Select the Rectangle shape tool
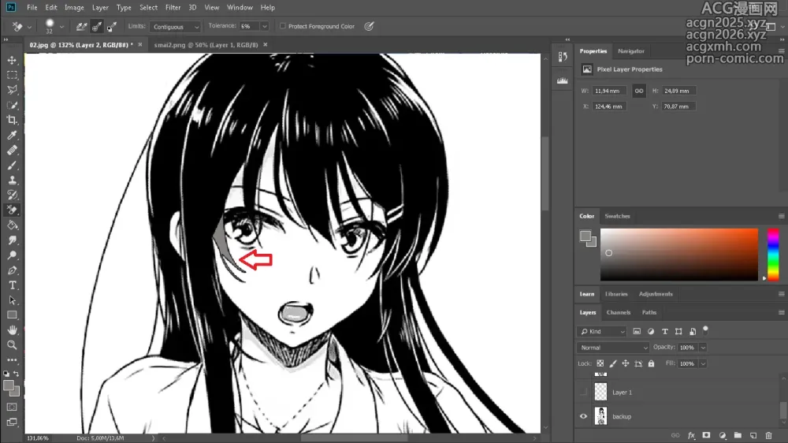 [12, 315]
